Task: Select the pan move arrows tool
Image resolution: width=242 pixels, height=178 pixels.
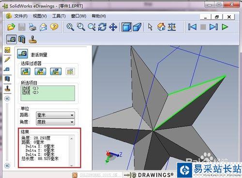Action: [113, 27]
